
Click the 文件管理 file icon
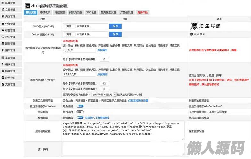(x=3, y=84)
